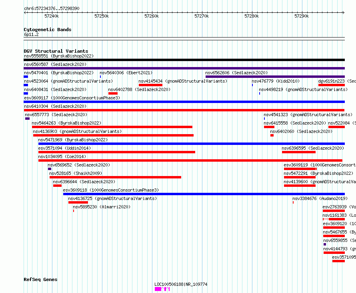Click the 57240k ruler tick label
This screenshot has height=293, width=356.
(52, 16)
